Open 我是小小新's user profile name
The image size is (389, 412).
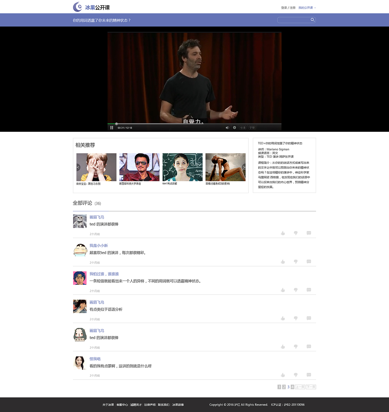[x=99, y=246]
